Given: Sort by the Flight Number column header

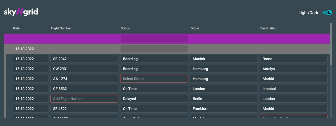Looking at the screenshot, I should pos(61,28).
